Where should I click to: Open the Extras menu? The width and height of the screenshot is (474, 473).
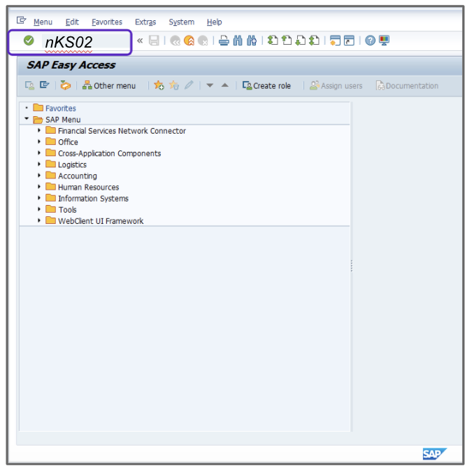145,22
